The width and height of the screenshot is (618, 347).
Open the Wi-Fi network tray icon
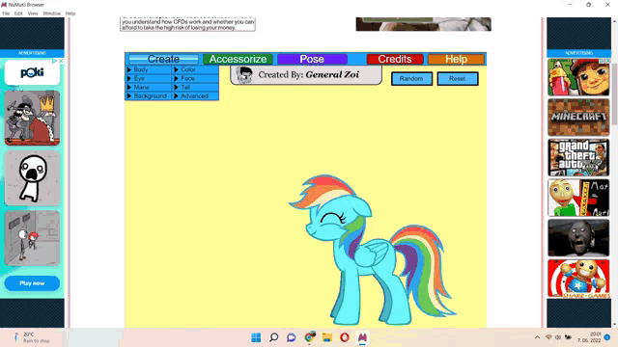[x=548, y=337]
